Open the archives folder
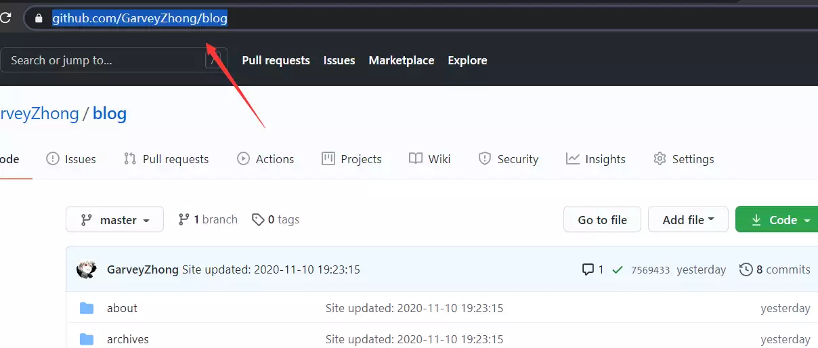Image resolution: width=818 pixels, height=348 pixels. click(x=128, y=339)
